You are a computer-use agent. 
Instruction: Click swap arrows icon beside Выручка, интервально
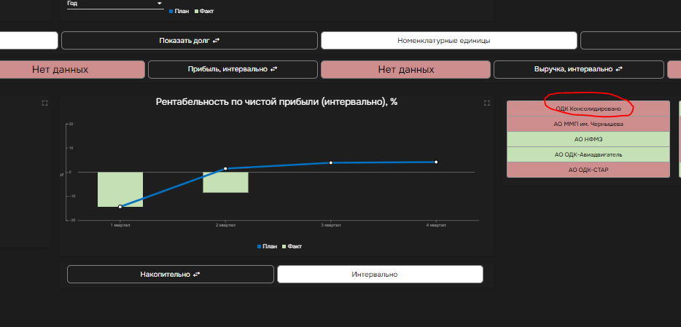point(619,70)
